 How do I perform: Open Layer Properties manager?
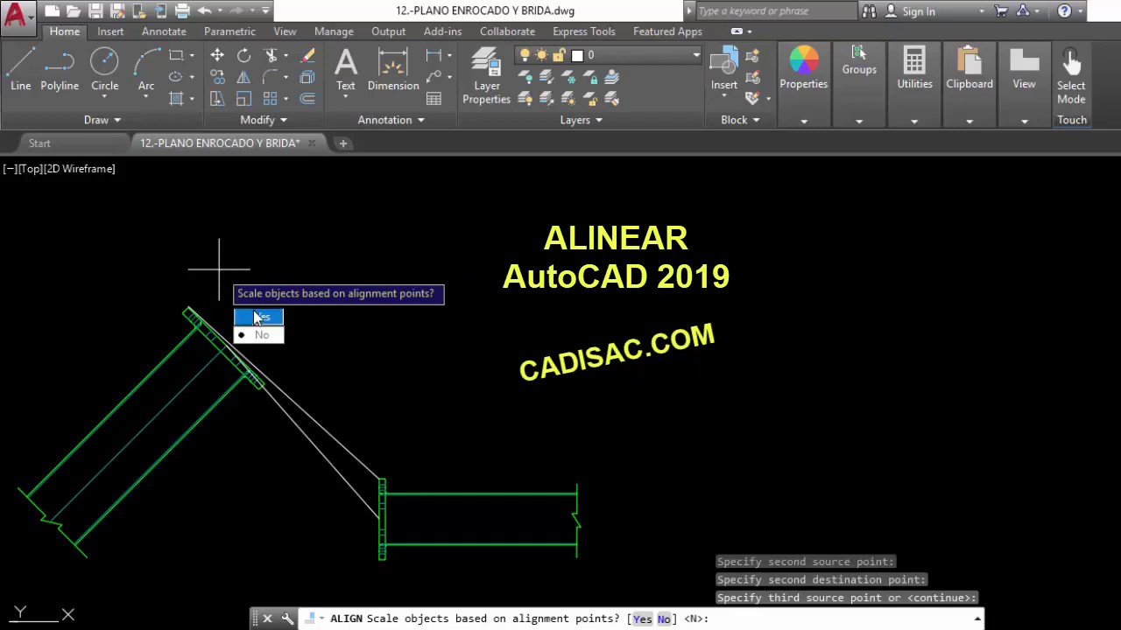click(486, 76)
